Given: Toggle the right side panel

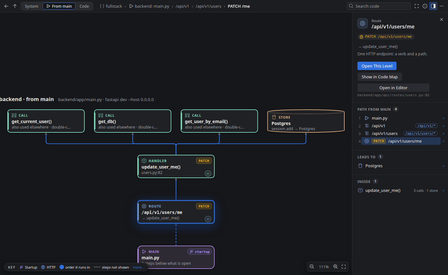Looking at the screenshot, I should 433,6.
